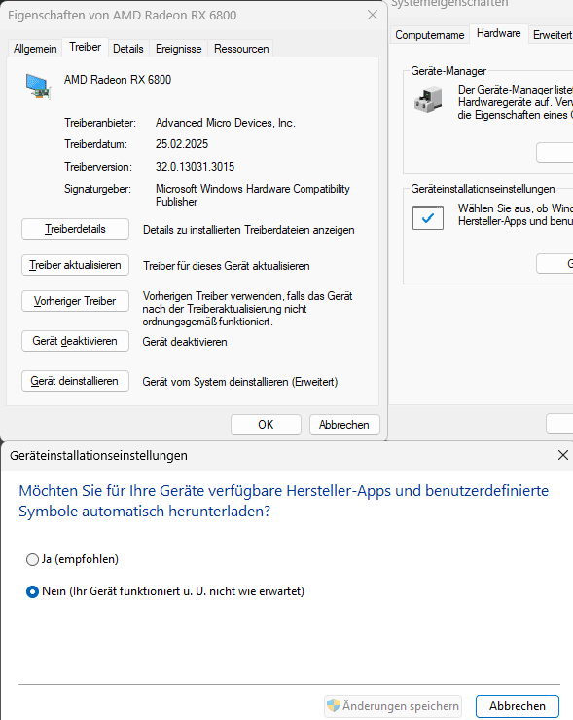Click the blue question heading about Hersteller-Apps
The width and height of the screenshot is (573, 720).
coord(284,501)
